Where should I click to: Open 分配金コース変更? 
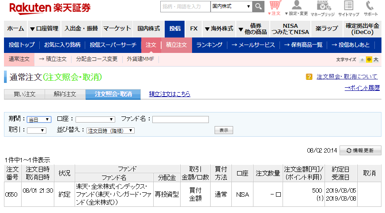(x=97, y=60)
